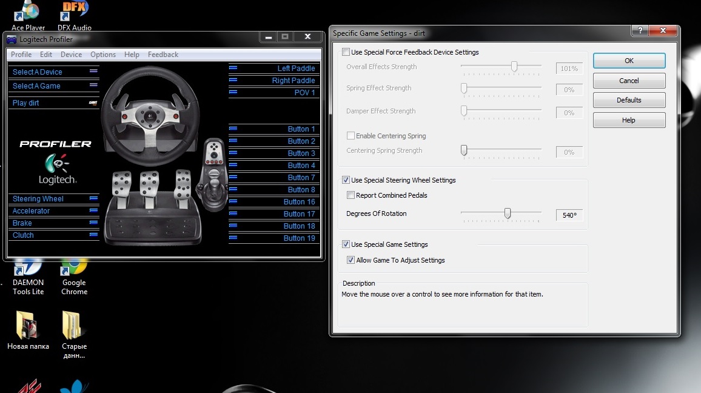Expand the Select A Game list

(x=93, y=86)
